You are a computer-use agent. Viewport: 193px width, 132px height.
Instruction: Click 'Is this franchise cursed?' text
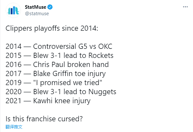pyautogui.click(x=44, y=119)
